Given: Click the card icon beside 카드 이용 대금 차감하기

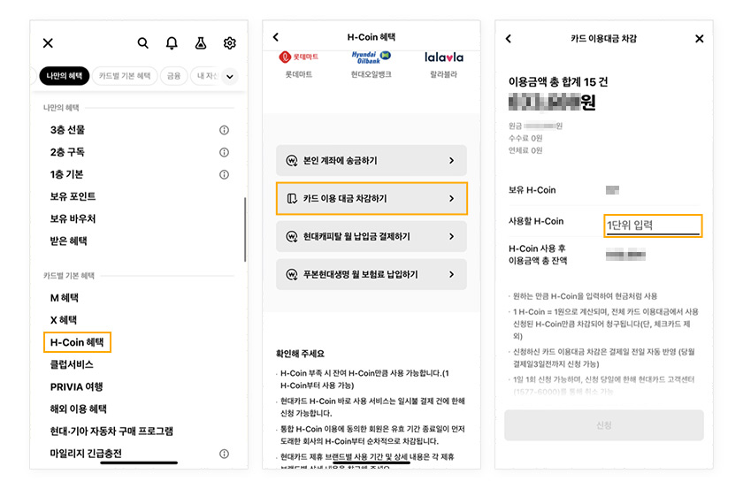Looking at the screenshot, I should pos(292,199).
